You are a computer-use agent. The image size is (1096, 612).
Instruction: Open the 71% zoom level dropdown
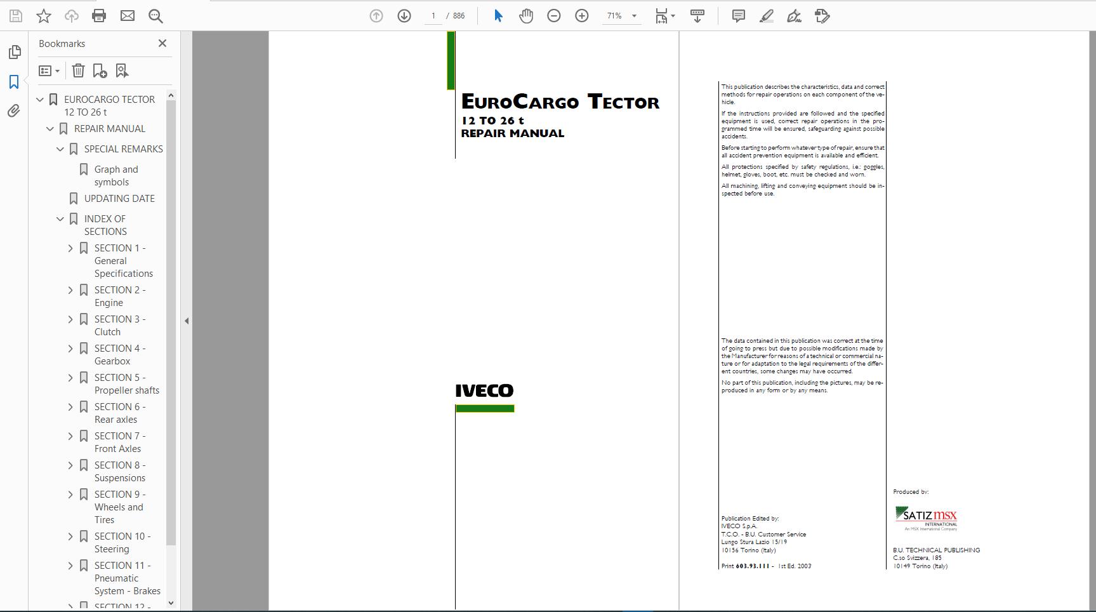[x=621, y=16]
